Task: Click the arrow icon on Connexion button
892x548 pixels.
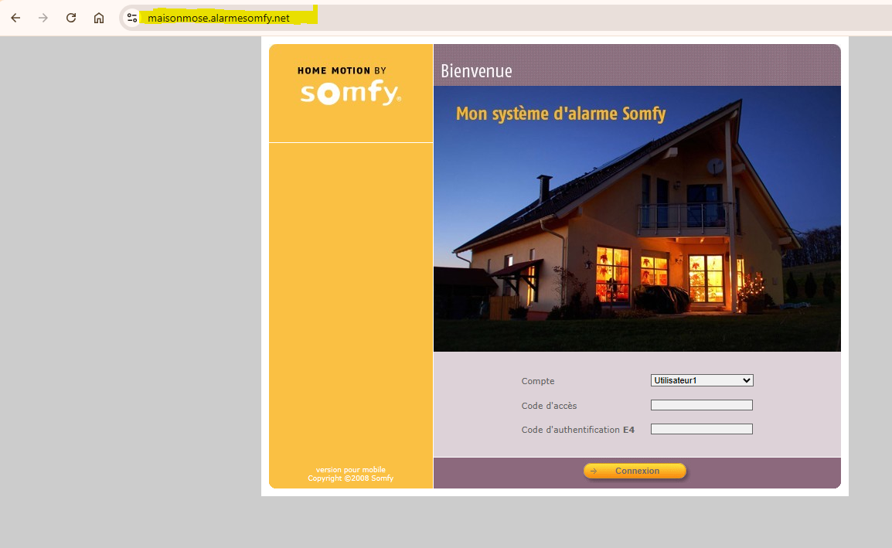Action: point(594,471)
